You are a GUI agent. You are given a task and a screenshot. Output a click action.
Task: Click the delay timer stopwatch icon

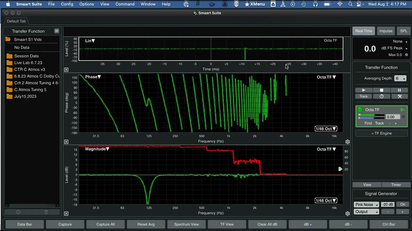382,96
